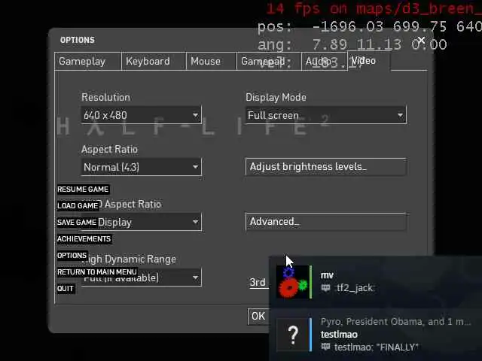Open the Gamepad tab
482x361 pixels.
tap(269, 62)
